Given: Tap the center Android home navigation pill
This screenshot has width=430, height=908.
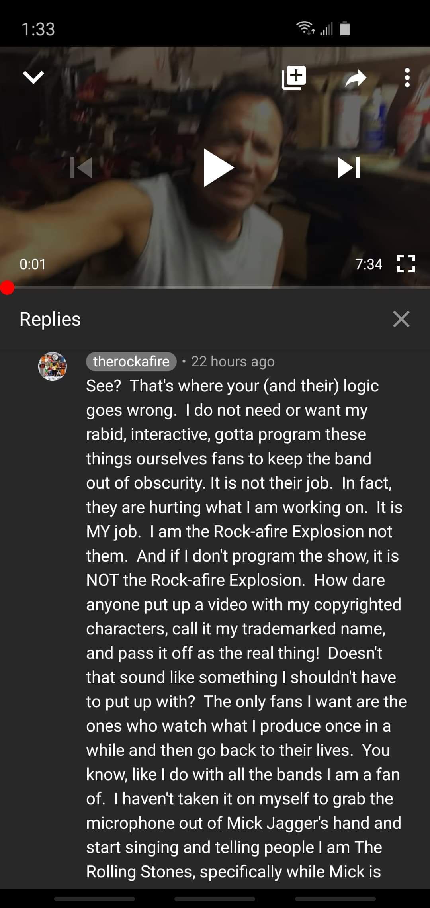Looking at the screenshot, I should point(215,898).
